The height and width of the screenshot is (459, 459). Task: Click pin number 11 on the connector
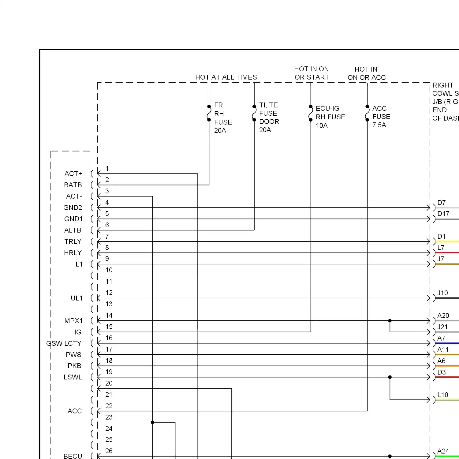109,281
